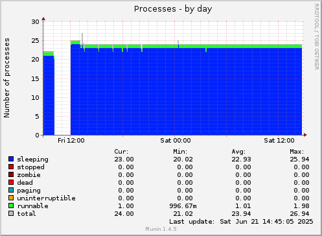This screenshot has width=322, height=236.
Task: Click the 'Sat 12:00' x-axis label
Action: 279,141
